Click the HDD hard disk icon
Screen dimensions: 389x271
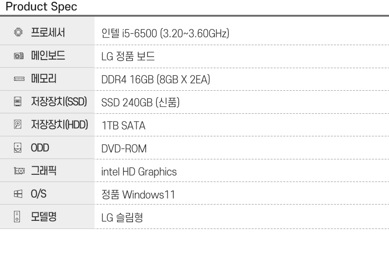pyautogui.click(x=18, y=124)
